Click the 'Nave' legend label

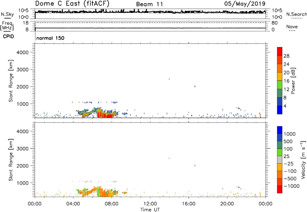pyautogui.click(x=292, y=26)
